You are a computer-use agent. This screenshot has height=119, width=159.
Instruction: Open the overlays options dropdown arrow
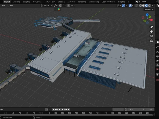pos(133,6)
